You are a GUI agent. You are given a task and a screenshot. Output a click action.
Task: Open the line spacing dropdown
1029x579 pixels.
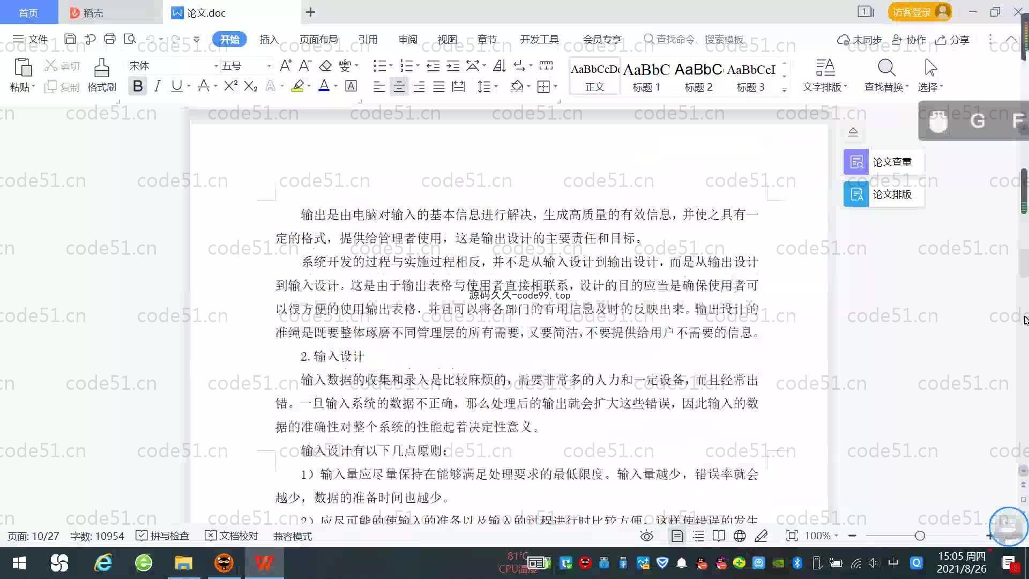click(x=496, y=87)
